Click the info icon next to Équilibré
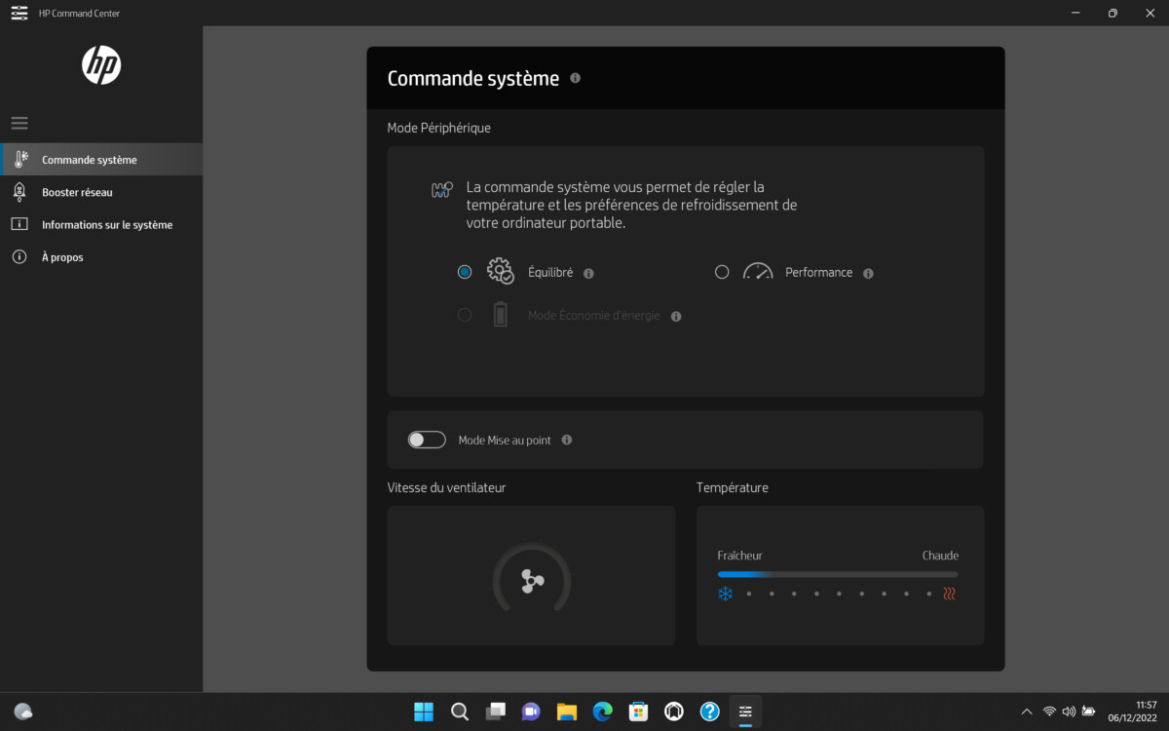Screen dimensions: 1169x731 point(588,274)
